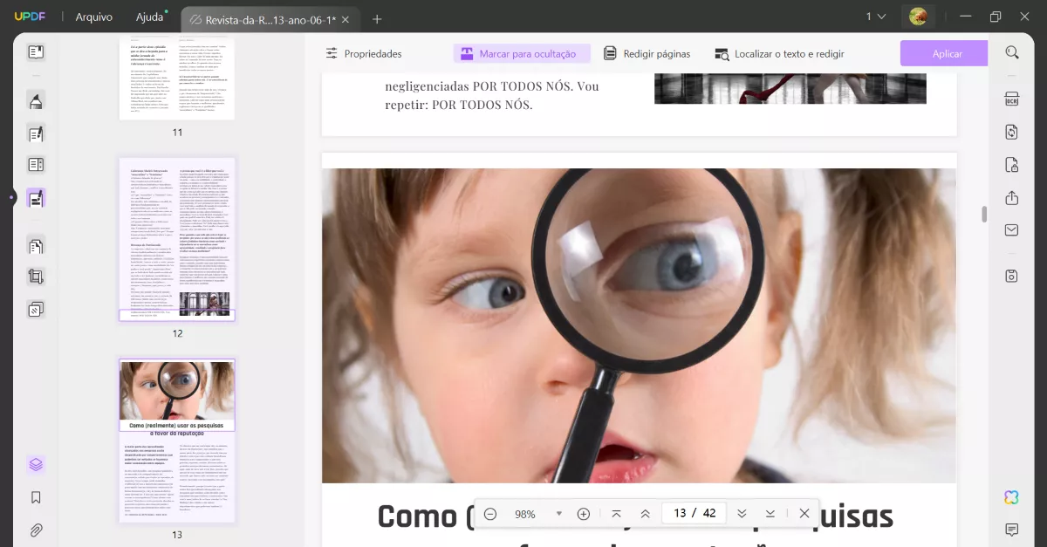Click the Aplicar button
Screen dimensions: 1047x547
pos(943,53)
